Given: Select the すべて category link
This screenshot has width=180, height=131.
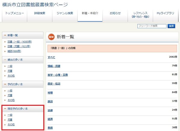Looking at the screenshot, I should point(51,57).
